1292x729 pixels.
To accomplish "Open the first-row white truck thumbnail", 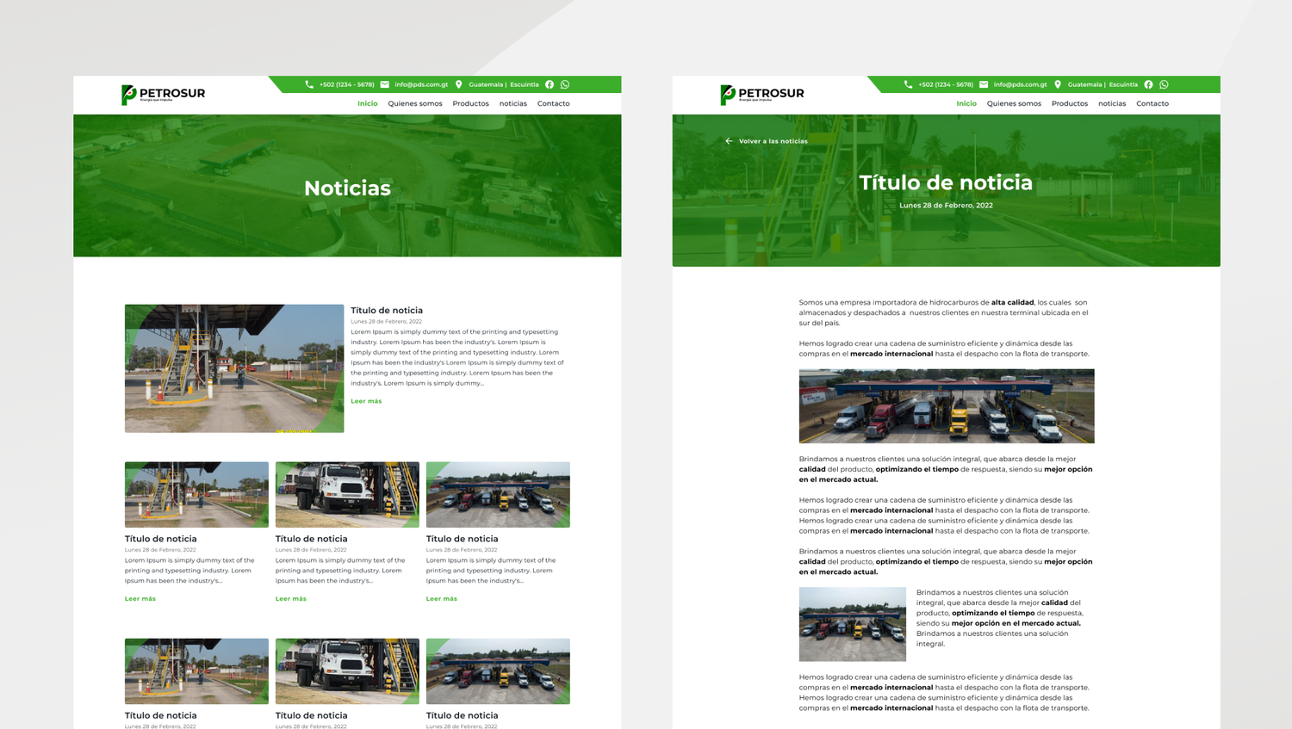I will [x=347, y=495].
